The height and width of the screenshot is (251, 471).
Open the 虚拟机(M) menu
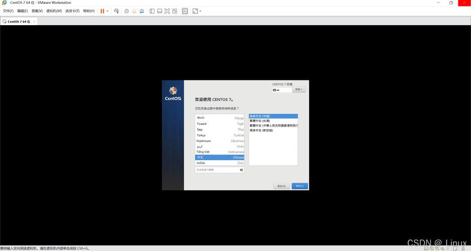(54, 11)
